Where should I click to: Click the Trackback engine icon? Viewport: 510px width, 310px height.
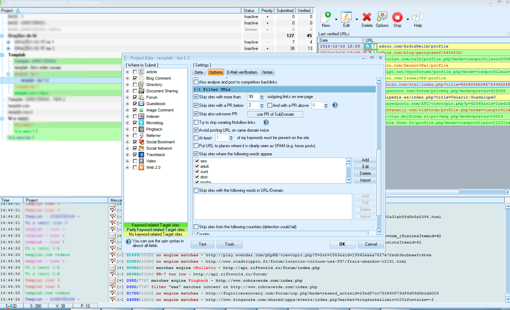[x=141, y=155]
